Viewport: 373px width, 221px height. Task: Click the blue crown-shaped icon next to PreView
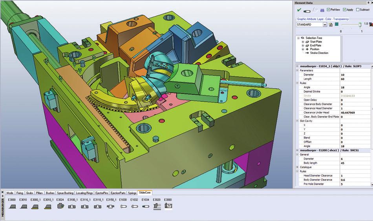tap(322, 10)
